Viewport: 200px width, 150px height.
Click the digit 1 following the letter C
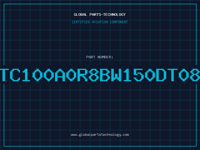pyautogui.click(x=26, y=75)
